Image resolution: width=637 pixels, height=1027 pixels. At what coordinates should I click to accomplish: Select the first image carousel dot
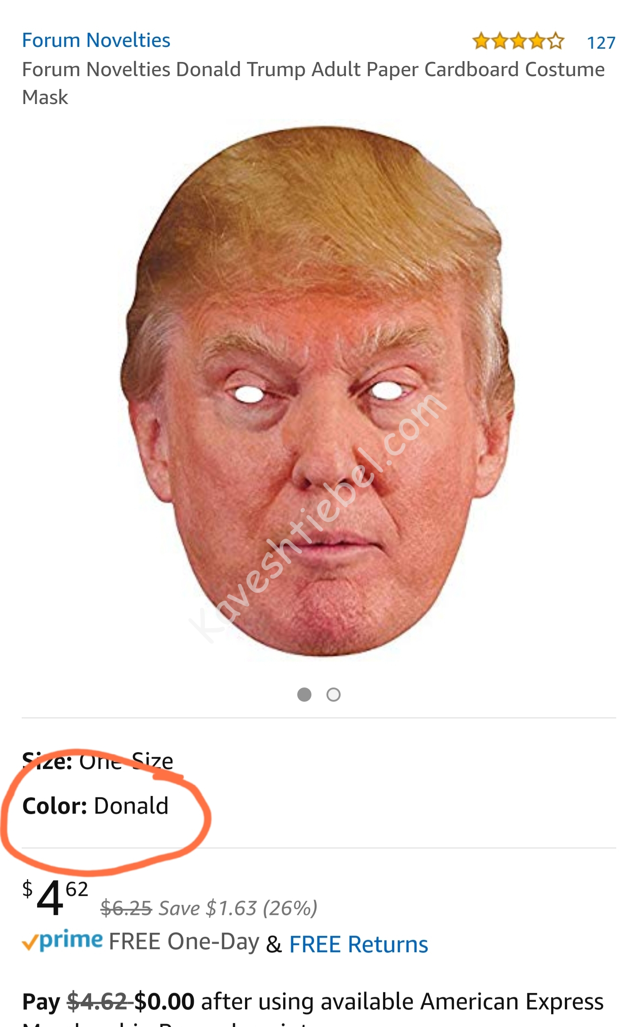(304, 695)
